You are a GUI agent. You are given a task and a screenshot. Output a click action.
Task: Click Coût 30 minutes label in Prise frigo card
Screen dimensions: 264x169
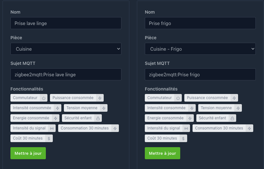162,138
